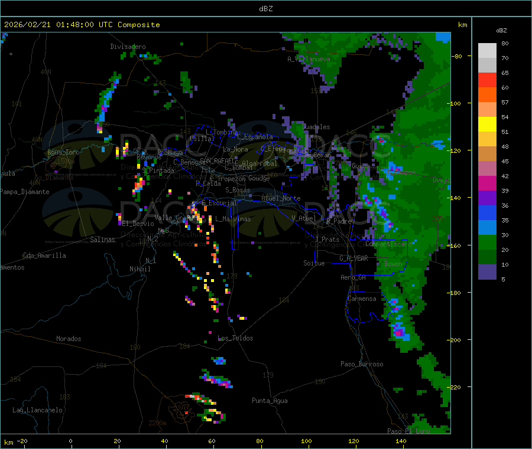Screen dimensions: 532x449
Task: Select the 5 dBZ purple legend band
Action: (487, 272)
